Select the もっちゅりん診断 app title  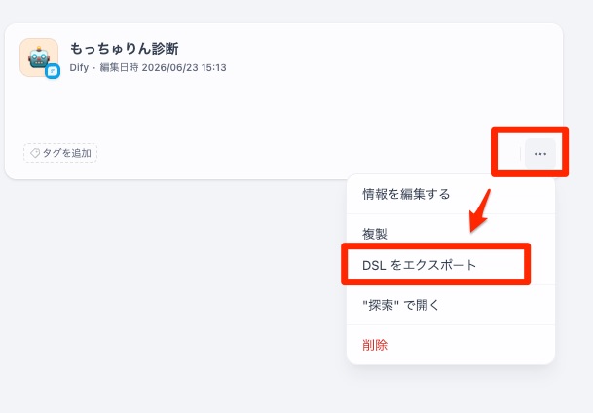[124, 49]
